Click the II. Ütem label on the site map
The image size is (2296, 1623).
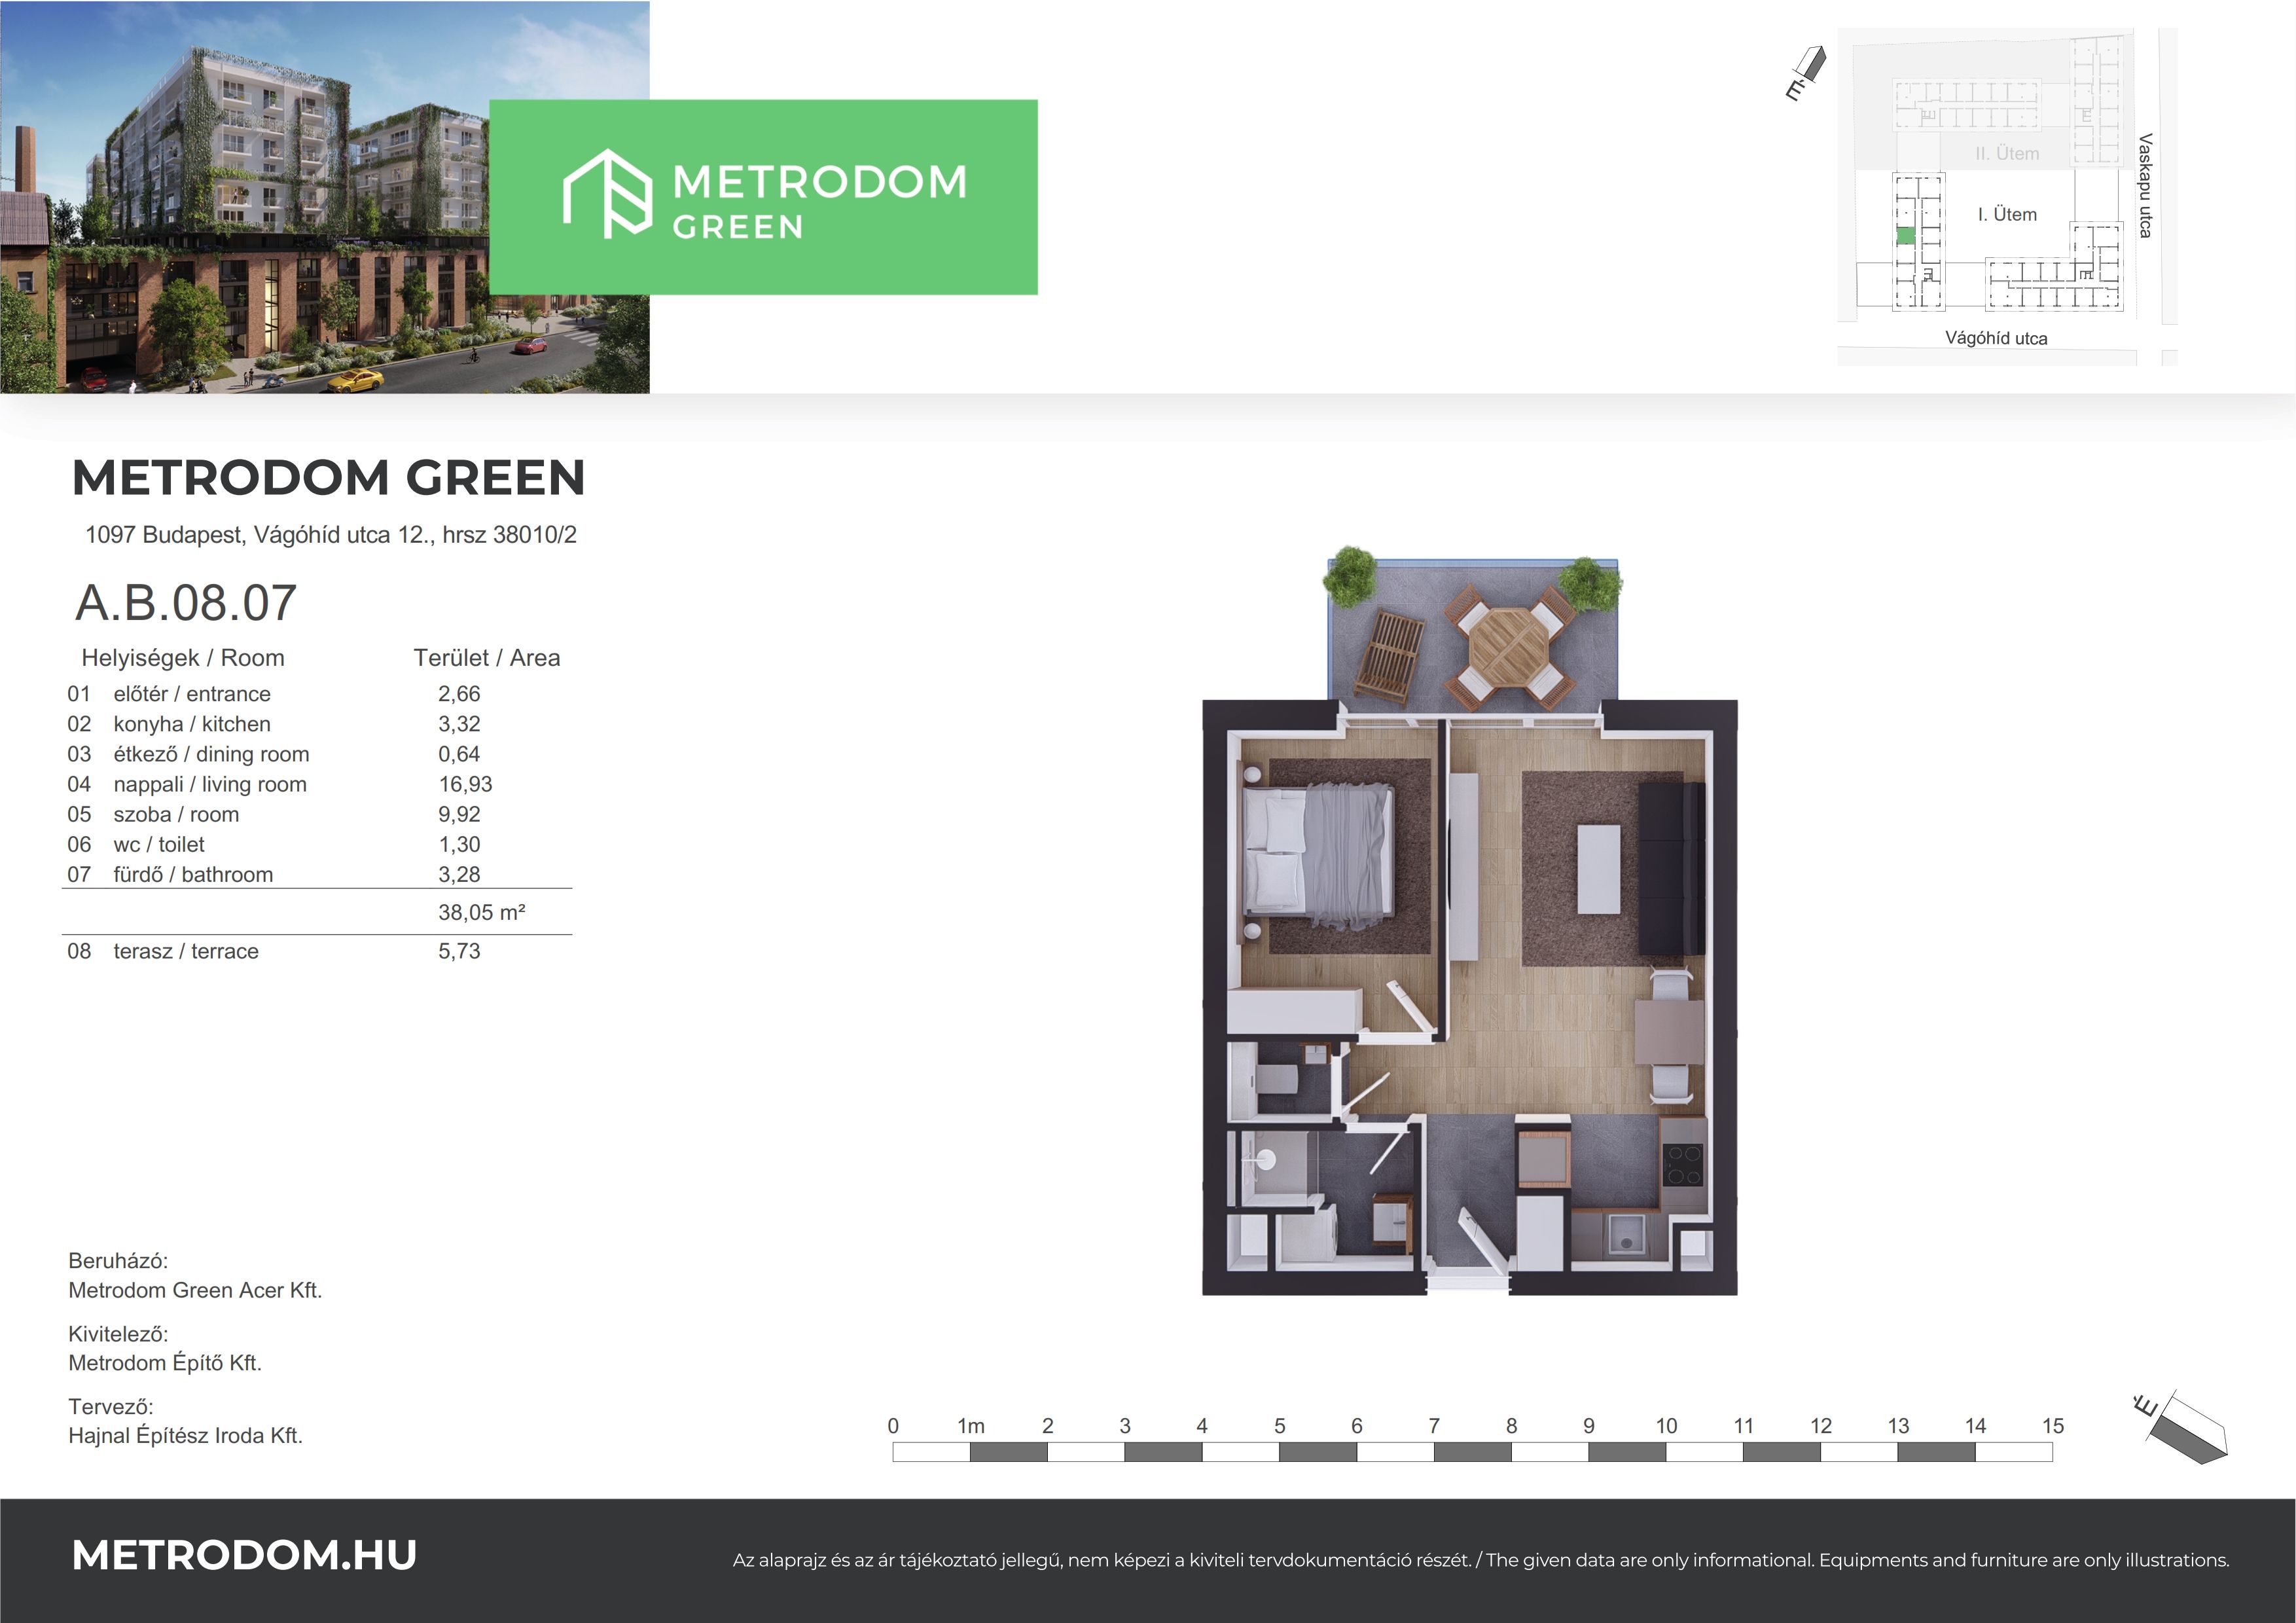point(2007,153)
